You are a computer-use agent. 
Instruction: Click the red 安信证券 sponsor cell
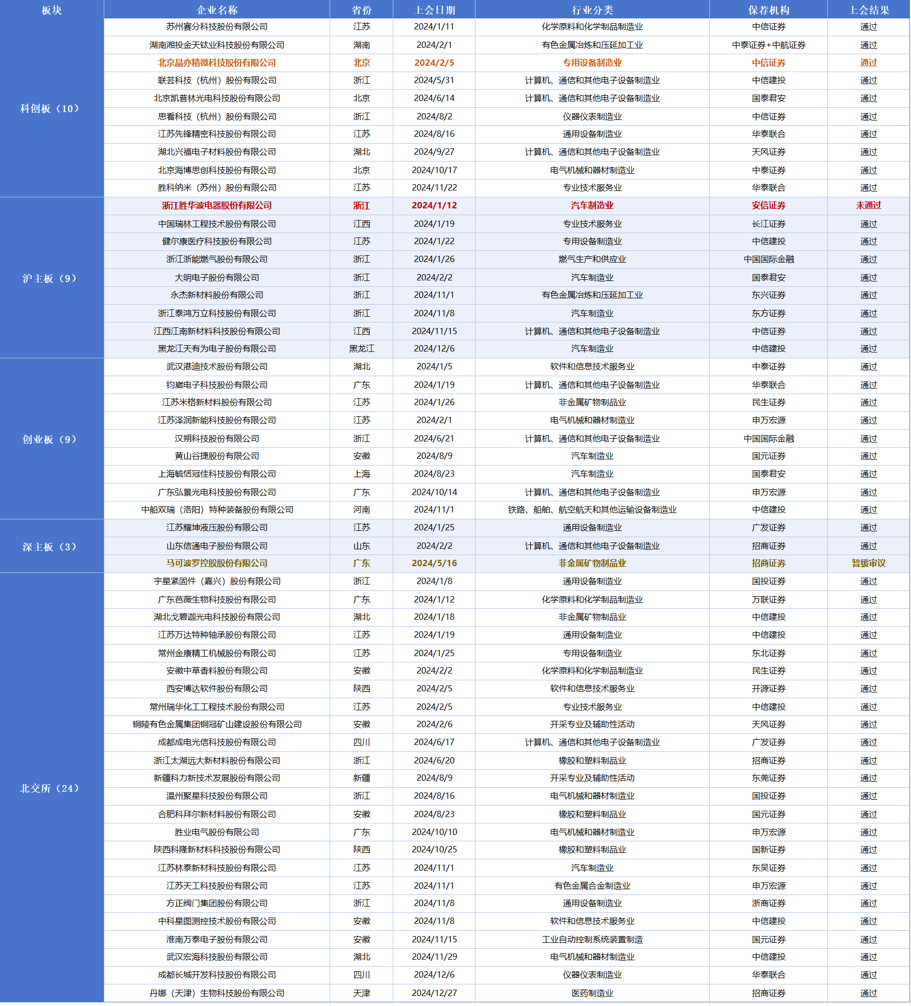click(768, 206)
